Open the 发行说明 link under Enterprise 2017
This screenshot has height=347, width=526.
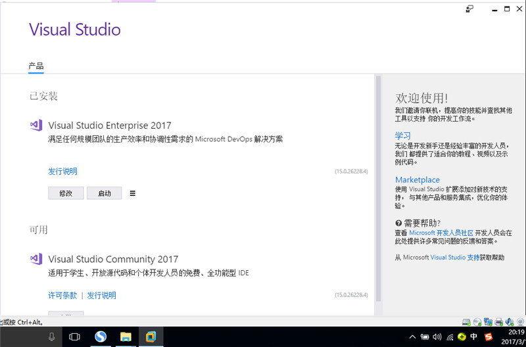pos(62,172)
